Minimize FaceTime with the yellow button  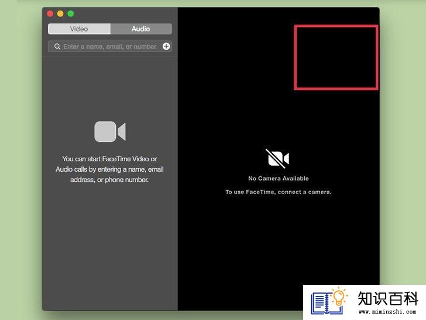point(60,13)
